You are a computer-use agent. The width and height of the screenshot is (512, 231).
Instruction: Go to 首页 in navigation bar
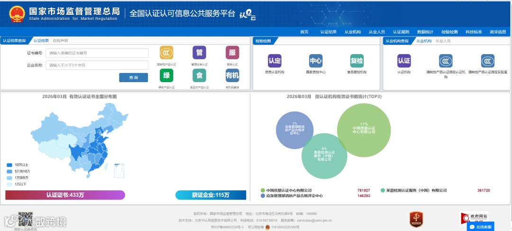(304, 32)
